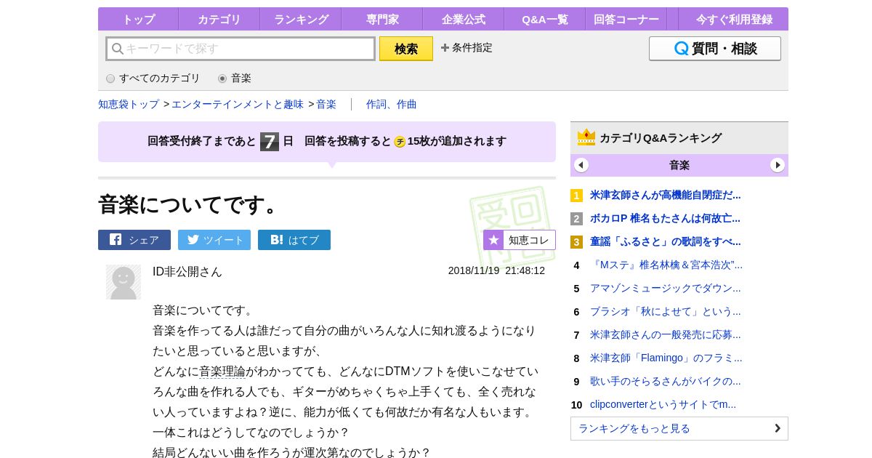Click the B! Hatena icon on はてブ
This screenshot has height=458, width=872.
(x=277, y=239)
